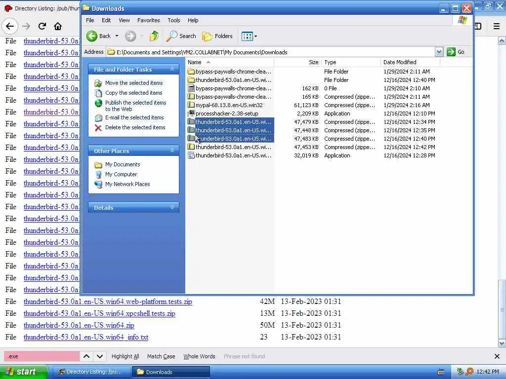506x379 pixels.
Task: Click Publish the selected items to the Web
Action: pos(135,106)
